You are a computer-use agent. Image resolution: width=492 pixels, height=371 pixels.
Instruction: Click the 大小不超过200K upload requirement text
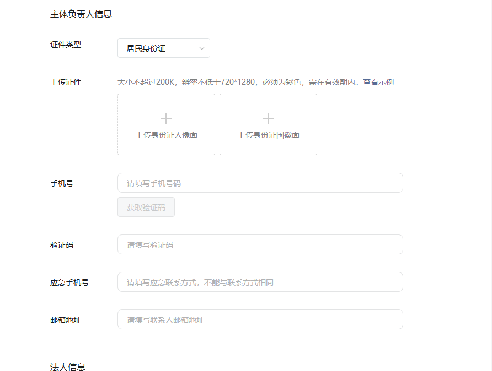point(240,82)
